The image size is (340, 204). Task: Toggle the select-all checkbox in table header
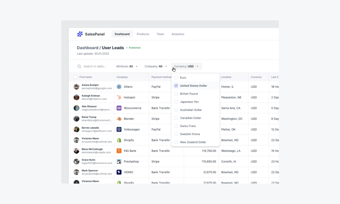click(75, 77)
